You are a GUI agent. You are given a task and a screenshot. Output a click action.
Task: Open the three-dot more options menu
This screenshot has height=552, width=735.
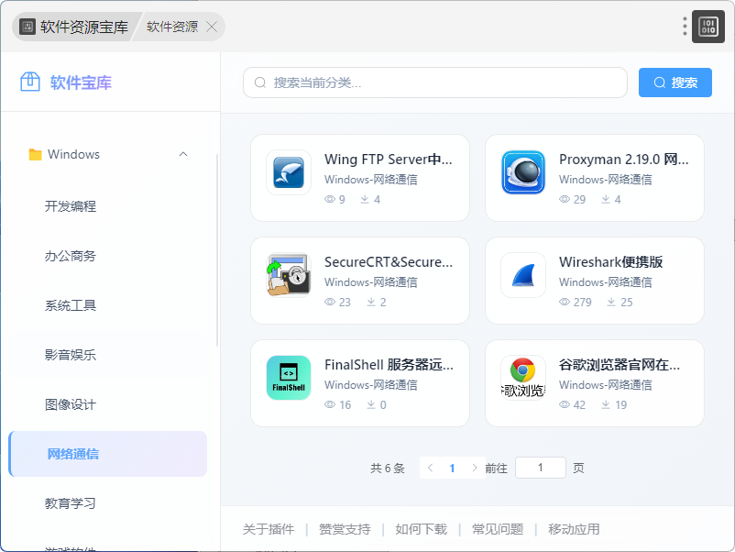point(685,27)
